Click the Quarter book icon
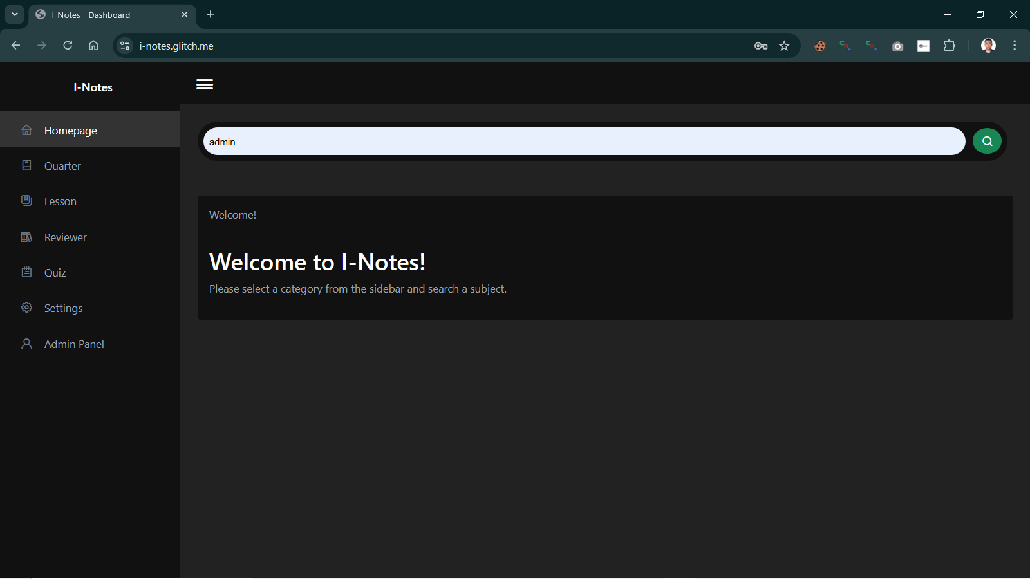Image resolution: width=1030 pixels, height=579 pixels. [x=26, y=165]
